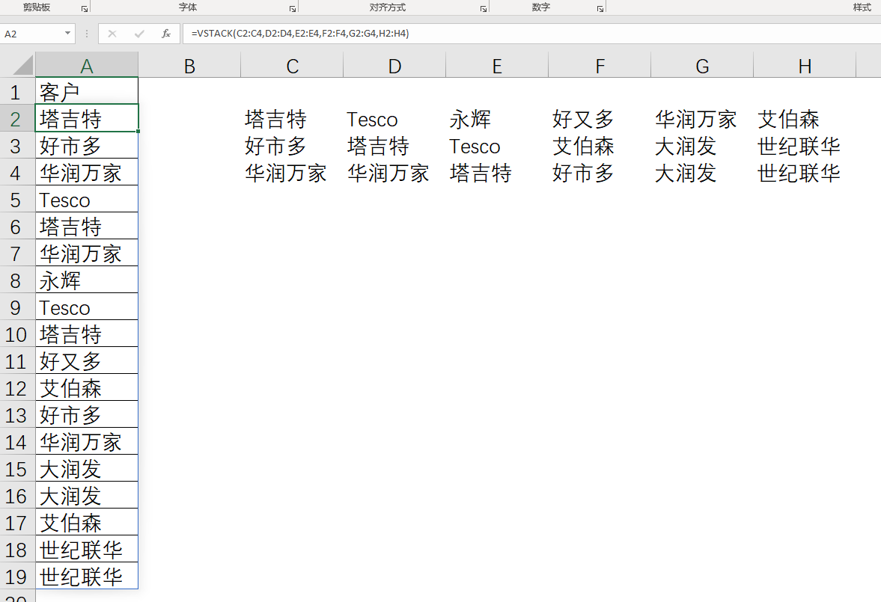The image size is (881, 602).
Task: Click cell A18 containing 世纪联华
Action: coord(87,550)
